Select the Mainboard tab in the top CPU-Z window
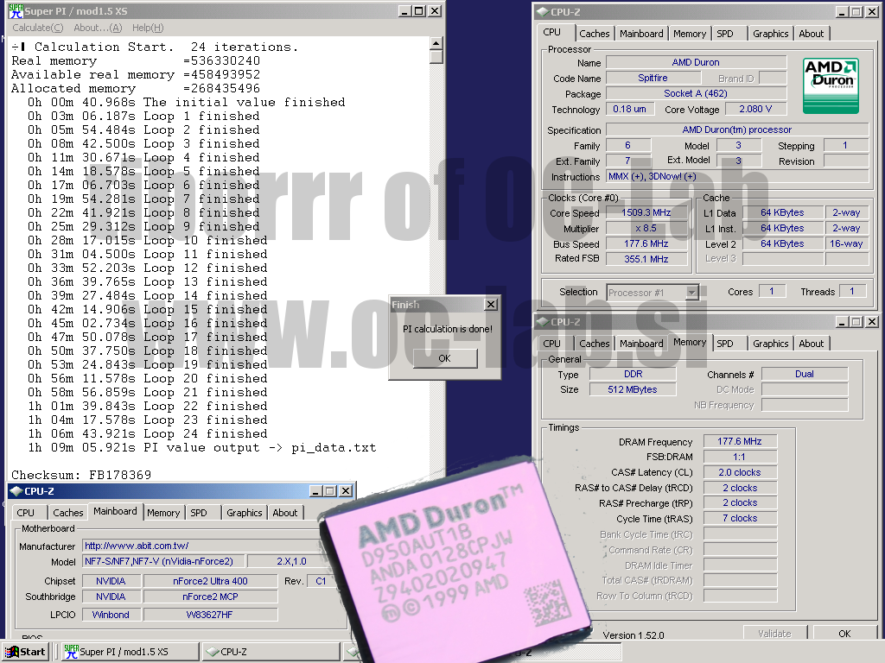 point(641,34)
